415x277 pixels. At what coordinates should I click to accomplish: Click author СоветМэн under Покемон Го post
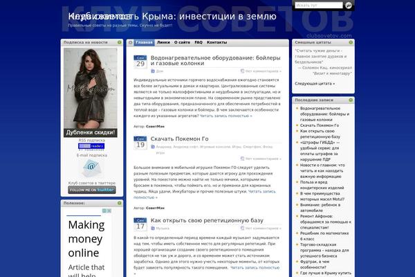155,208
